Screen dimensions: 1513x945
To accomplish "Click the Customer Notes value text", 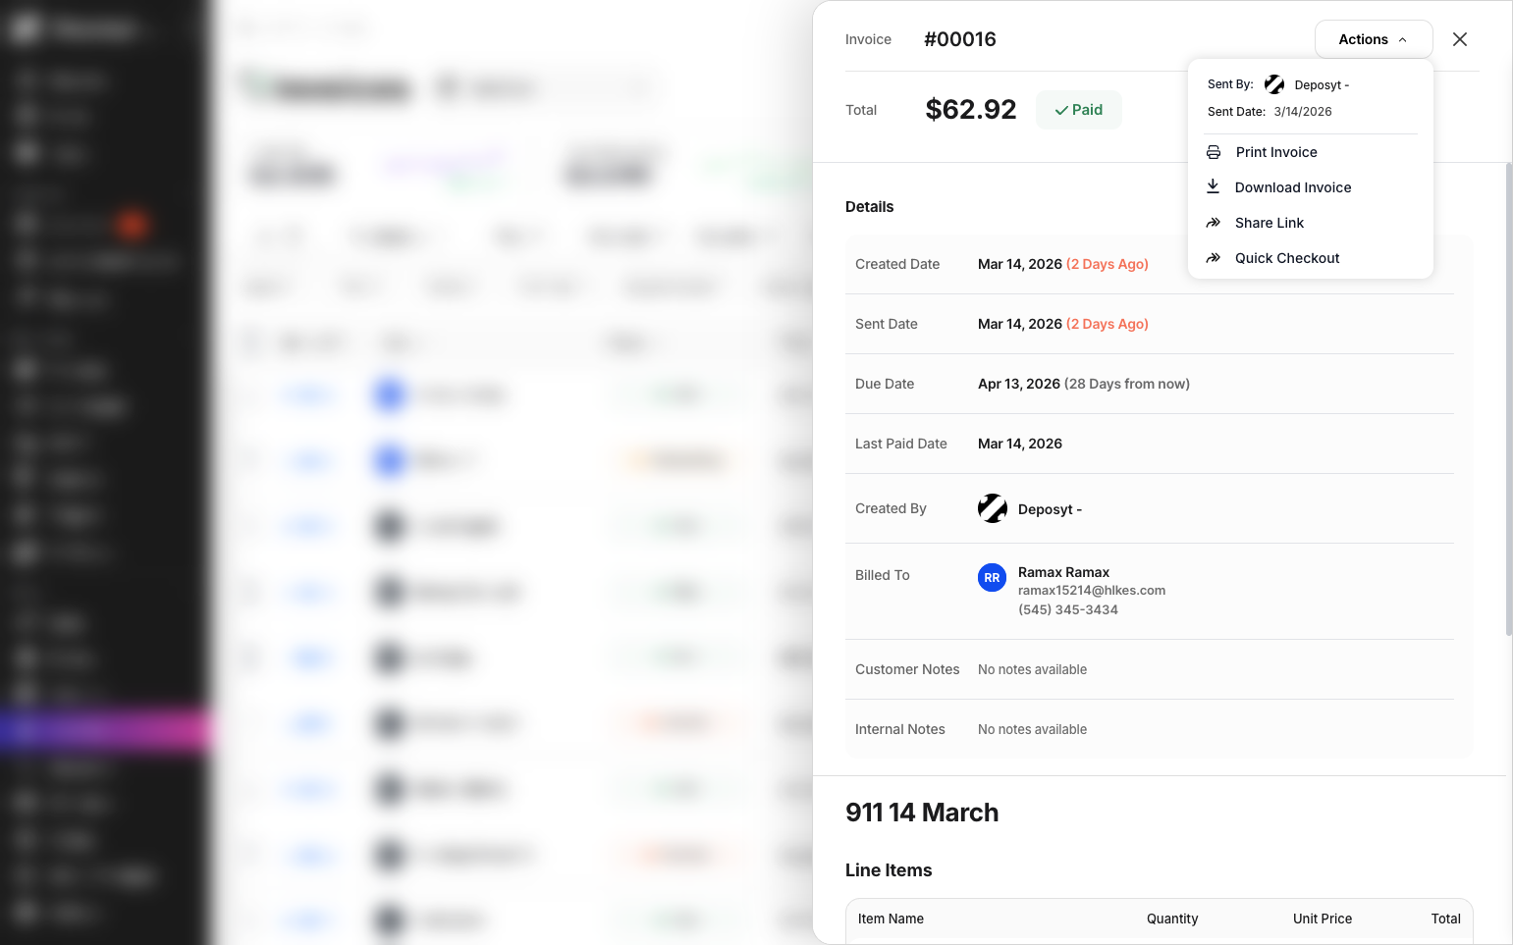I will pyautogui.click(x=1033, y=670).
